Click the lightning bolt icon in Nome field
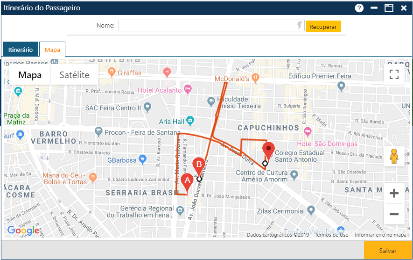This screenshot has height=260, width=413. pyautogui.click(x=300, y=26)
